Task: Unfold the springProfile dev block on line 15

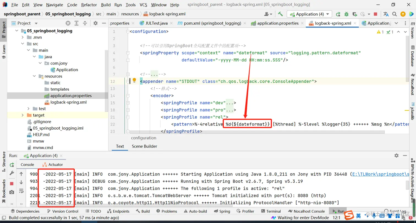Action: tap(128, 103)
